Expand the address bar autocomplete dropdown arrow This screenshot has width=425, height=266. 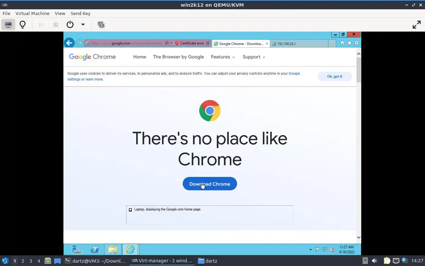(171, 43)
